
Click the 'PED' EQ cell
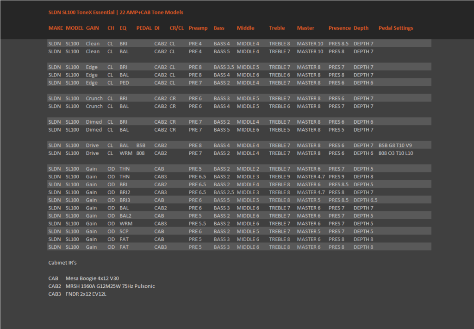coord(124,83)
